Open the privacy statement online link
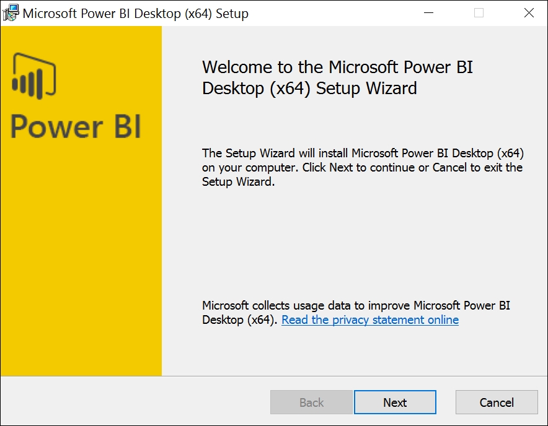Viewport: 548px width, 426px height. tap(370, 320)
